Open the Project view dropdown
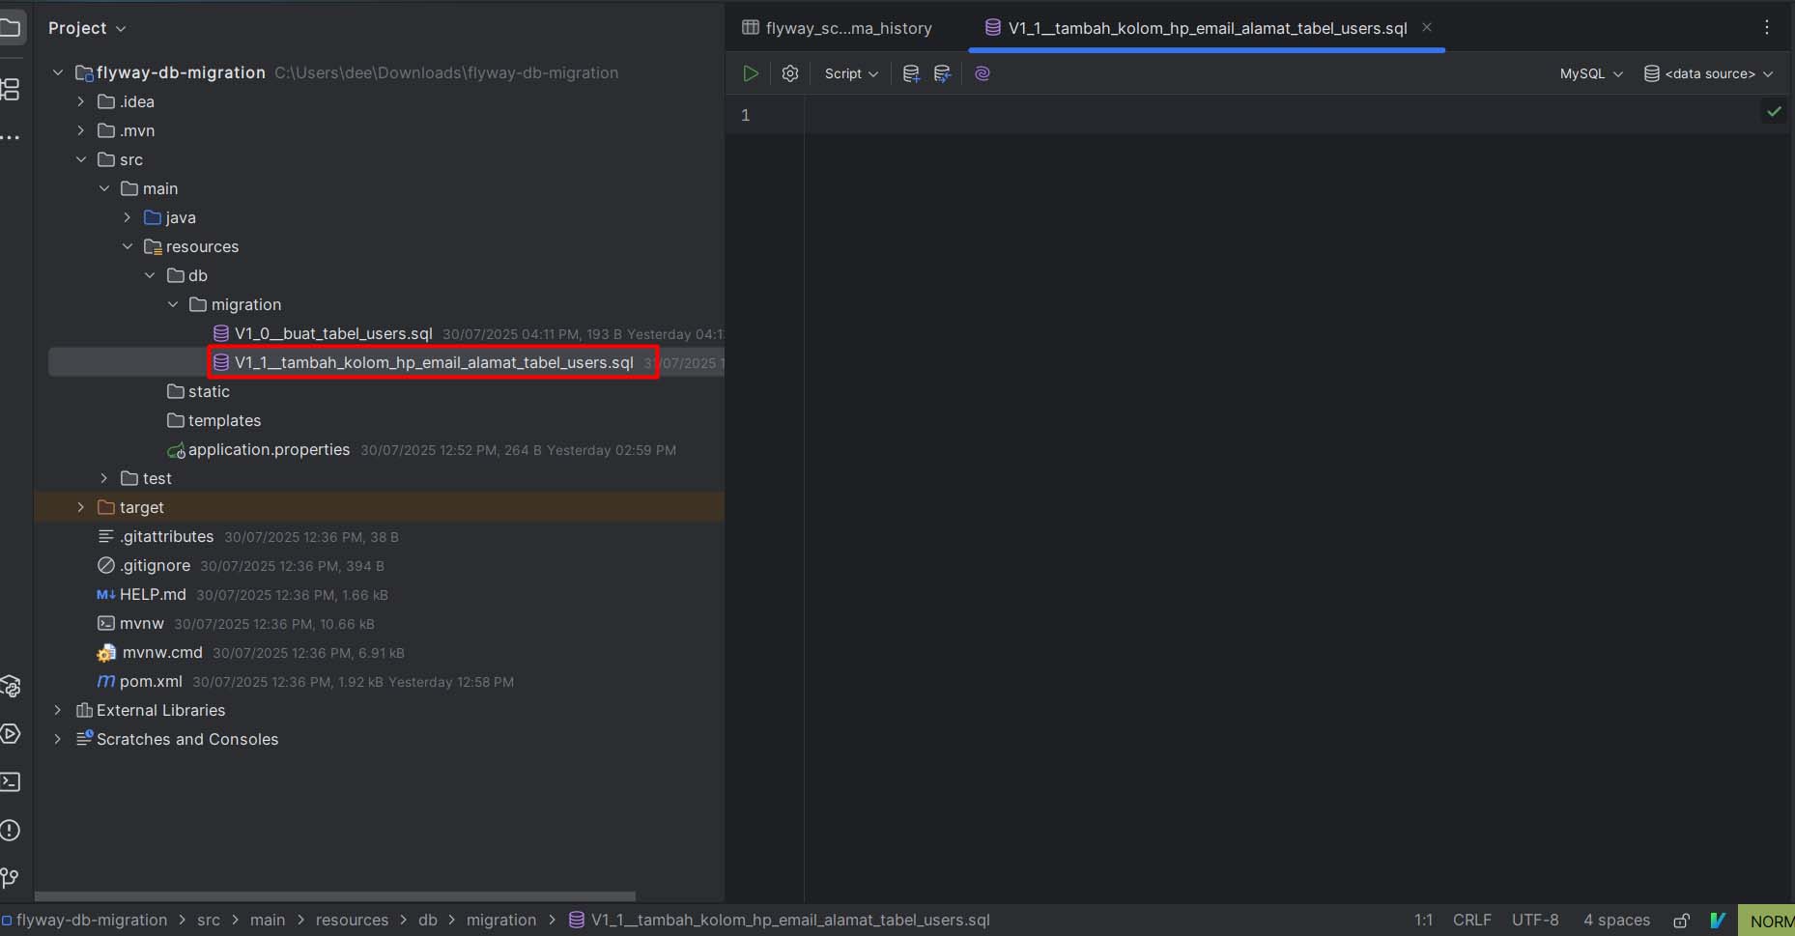This screenshot has height=936, width=1795. coord(87,28)
